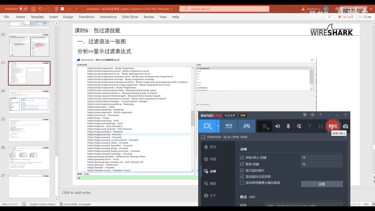Open the Help ribbon tab
The height and width of the screenshot is (211, 375).
(175, 17)
